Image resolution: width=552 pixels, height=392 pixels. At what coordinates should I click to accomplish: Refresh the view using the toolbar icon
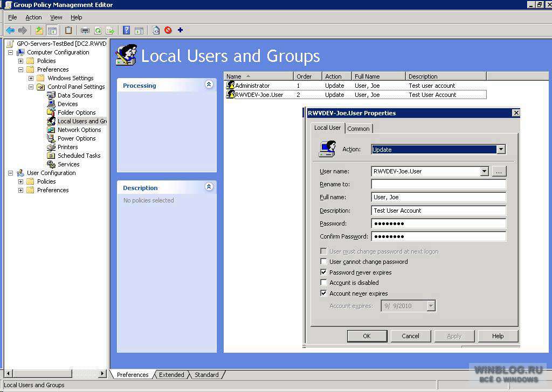[x=98, y=31]
